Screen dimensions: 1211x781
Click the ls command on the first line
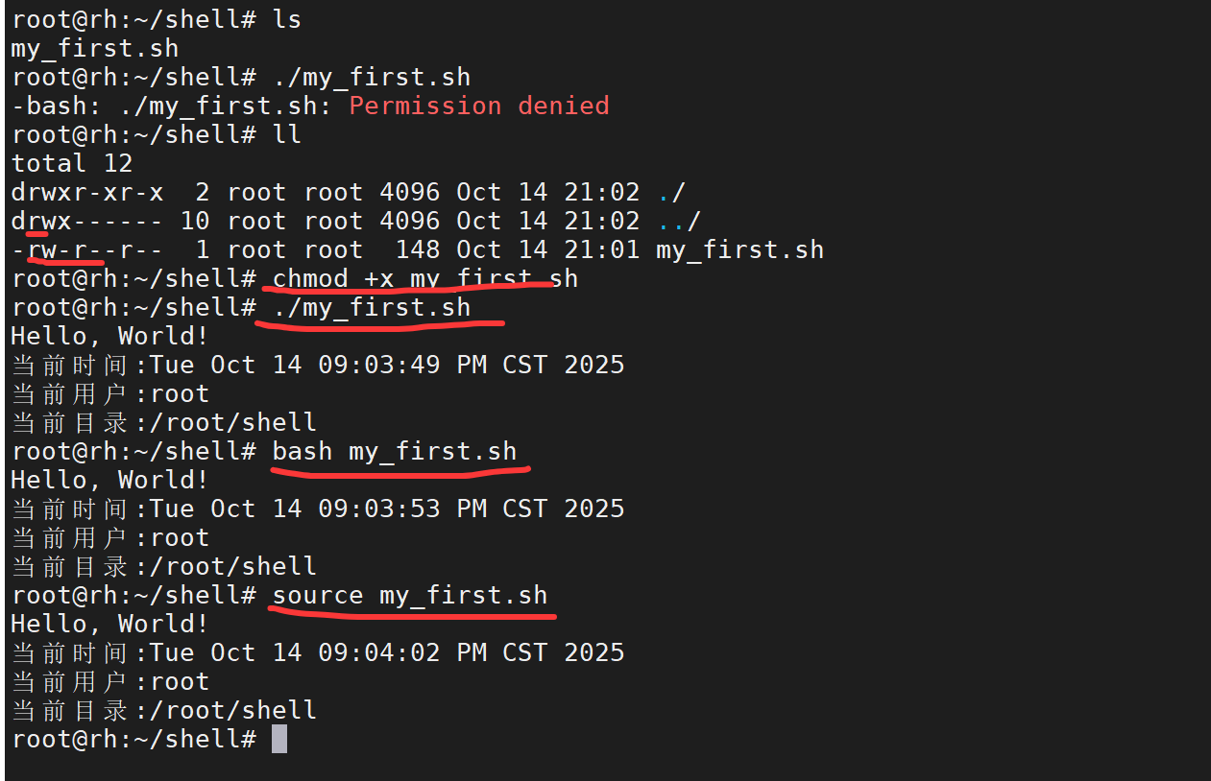coord(287,19)
